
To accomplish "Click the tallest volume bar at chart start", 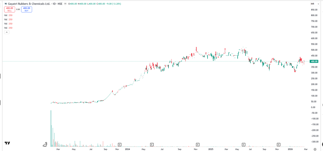I will coord(51,128).
